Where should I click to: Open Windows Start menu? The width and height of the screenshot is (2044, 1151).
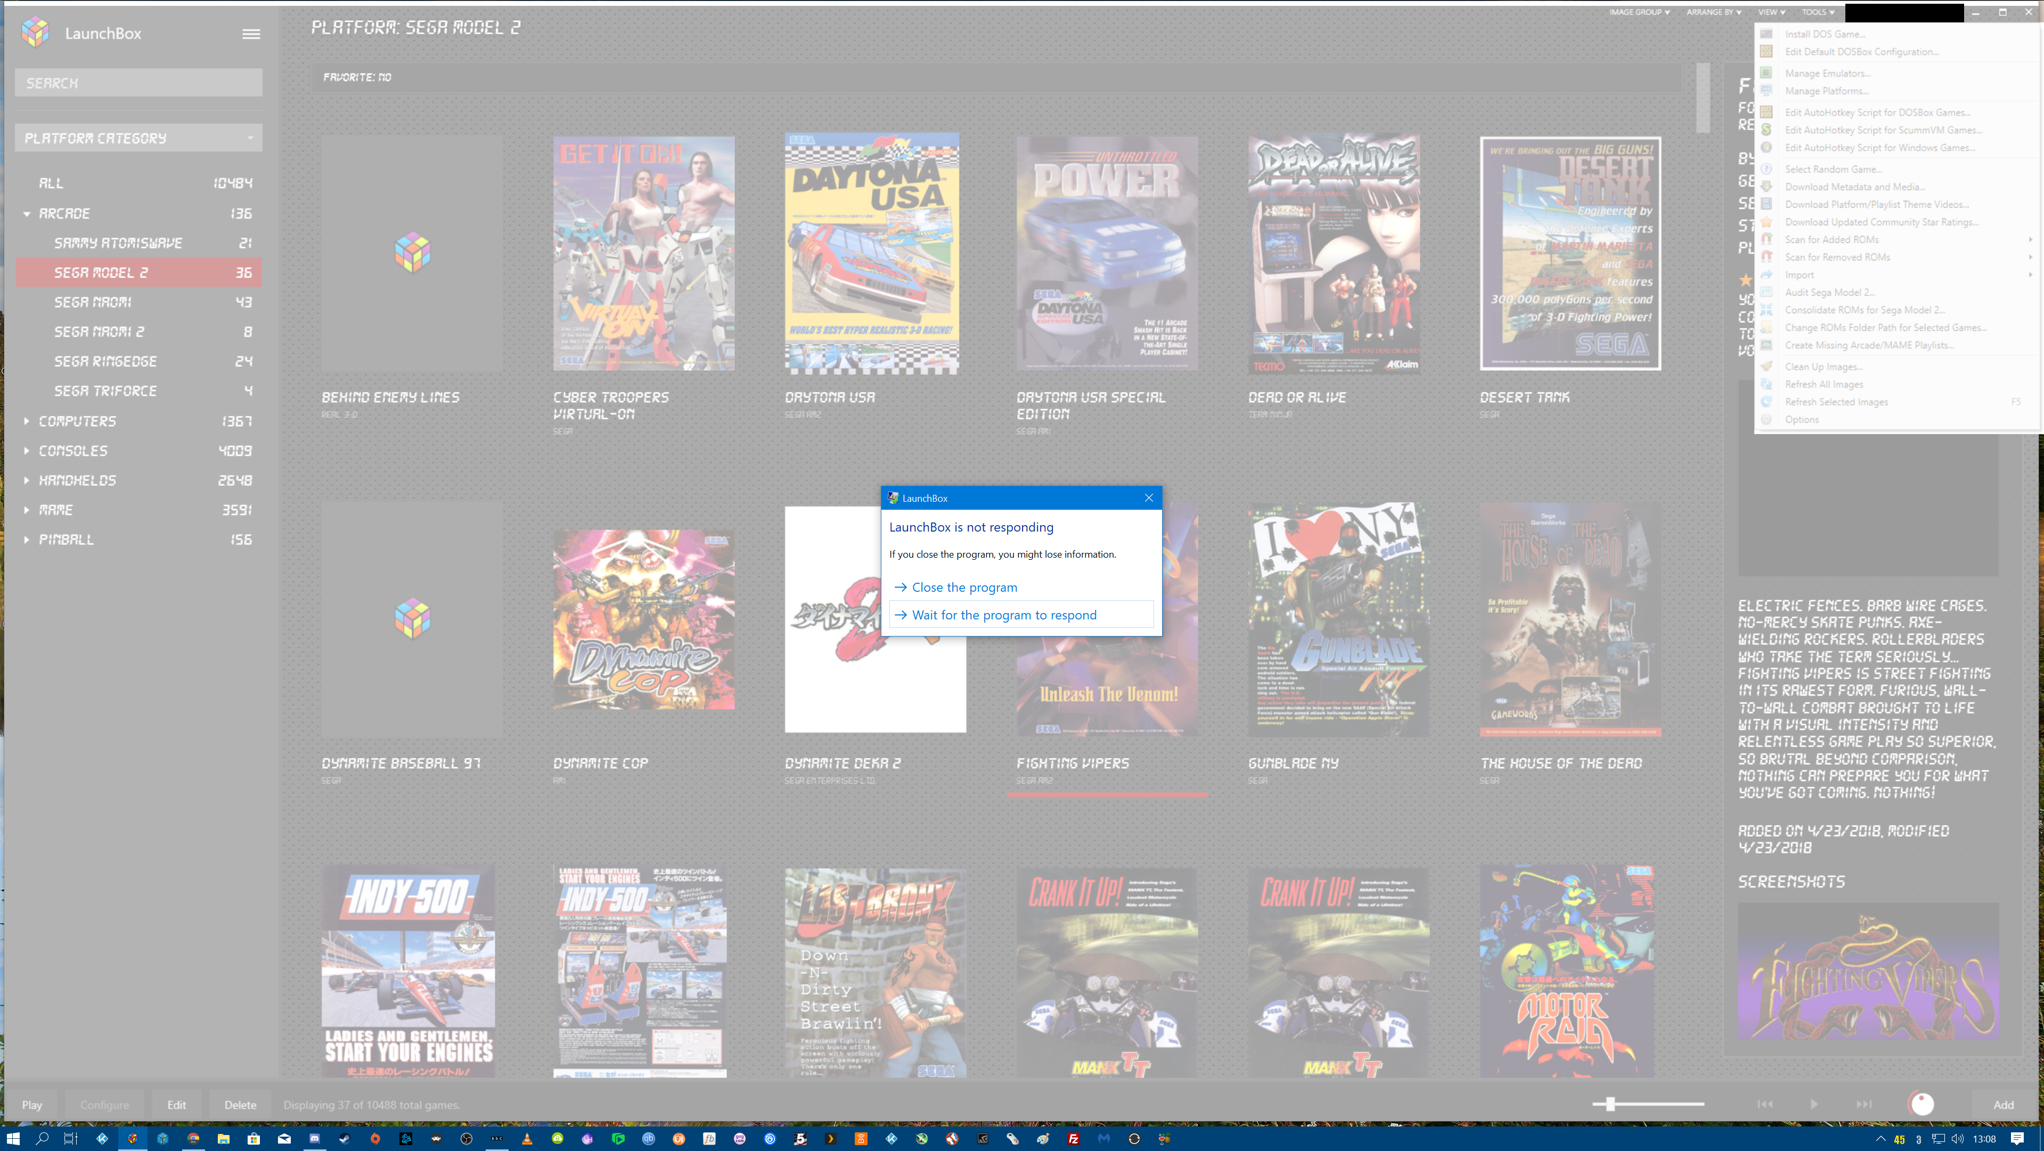point(13,1138)
